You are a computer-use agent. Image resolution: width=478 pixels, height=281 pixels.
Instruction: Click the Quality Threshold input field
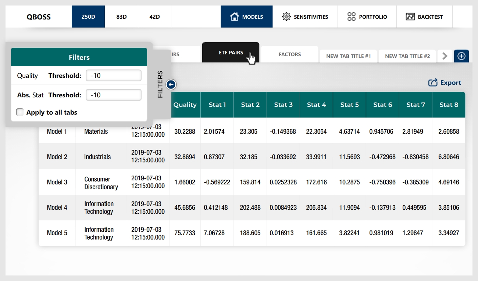pyautogui.click(x=114, y=76)
